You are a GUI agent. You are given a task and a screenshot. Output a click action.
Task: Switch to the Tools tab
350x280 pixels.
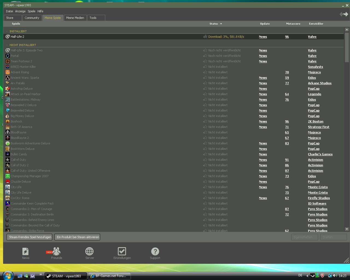click(96, 18)
